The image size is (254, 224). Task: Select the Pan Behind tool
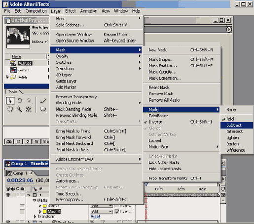tap(29, 109)
